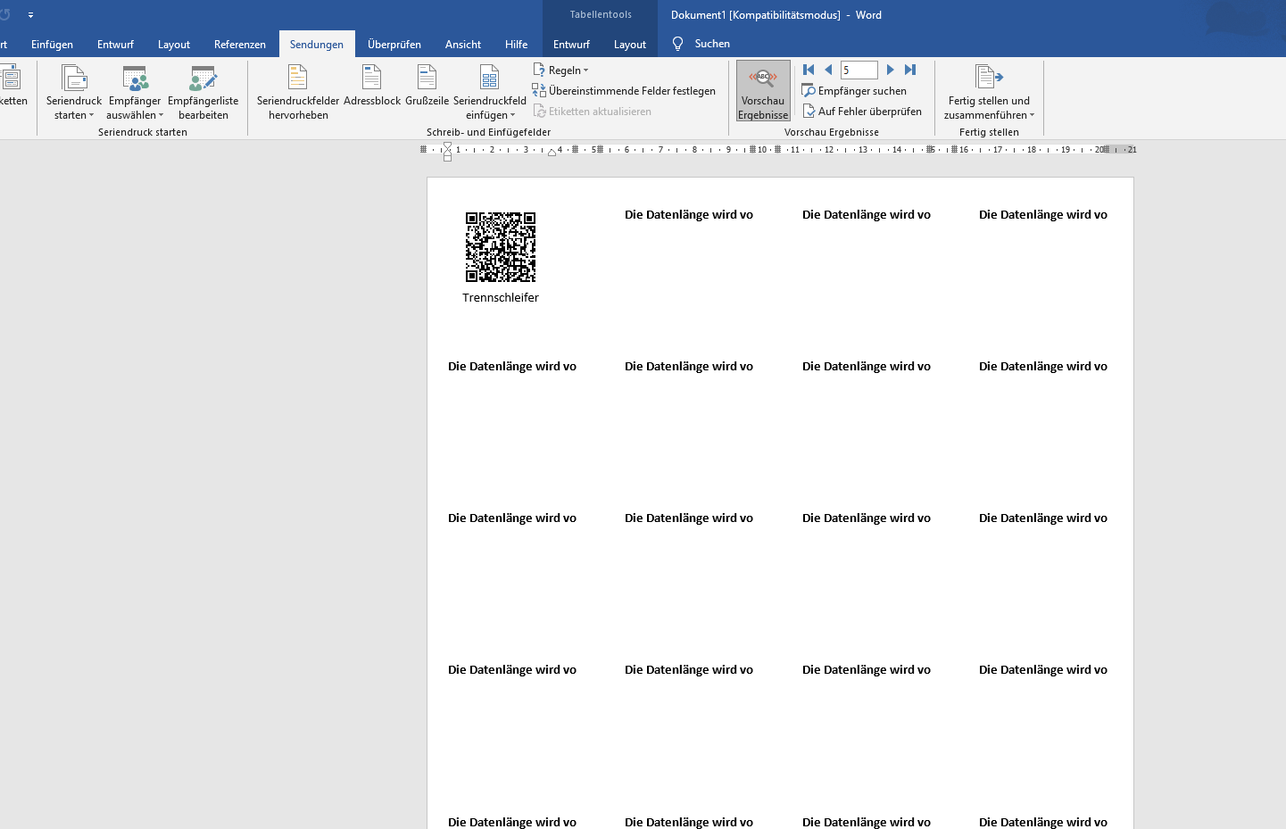Expand the Regeln dropdown
The height and width of the screenshot is (829, 1286).
(561, 70)
